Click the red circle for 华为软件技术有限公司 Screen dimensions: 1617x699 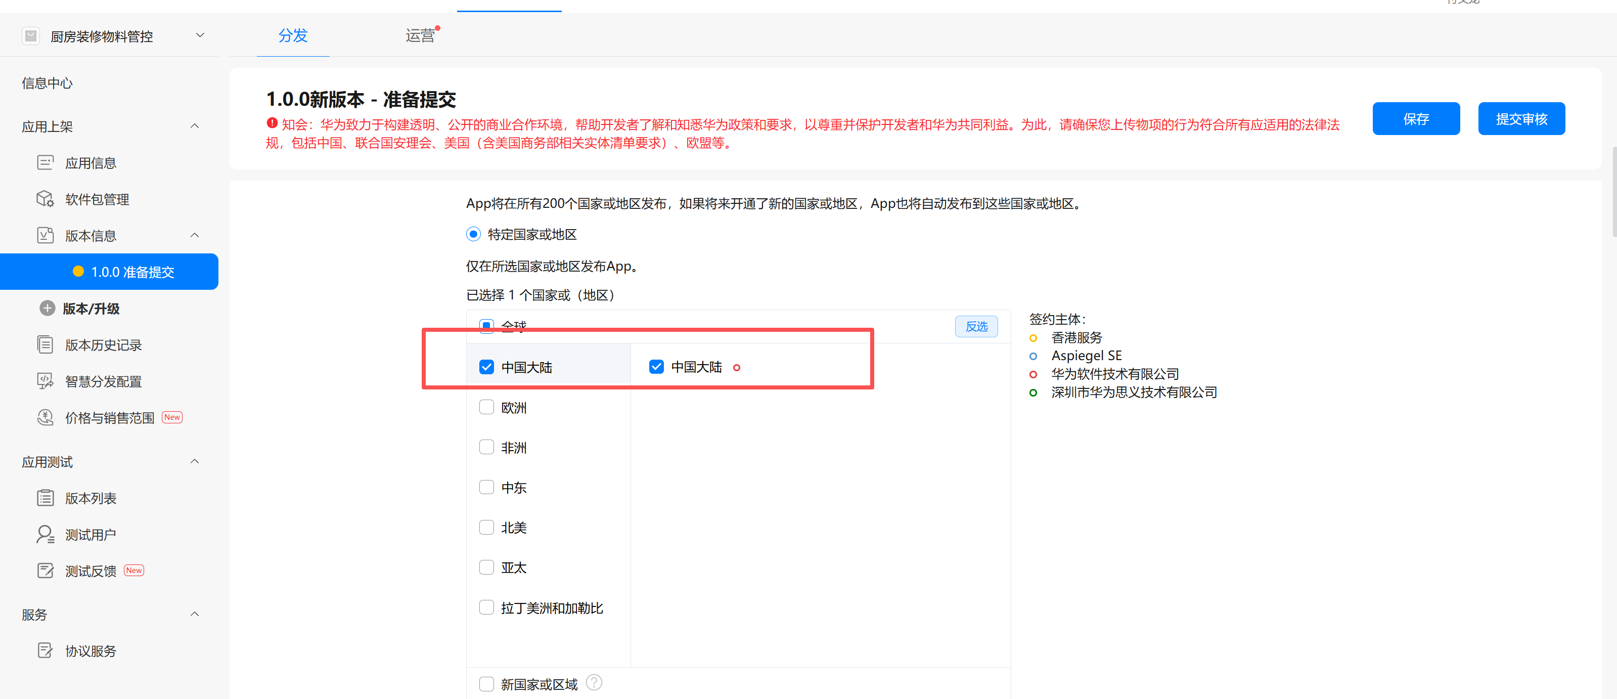pos(1032,374)
